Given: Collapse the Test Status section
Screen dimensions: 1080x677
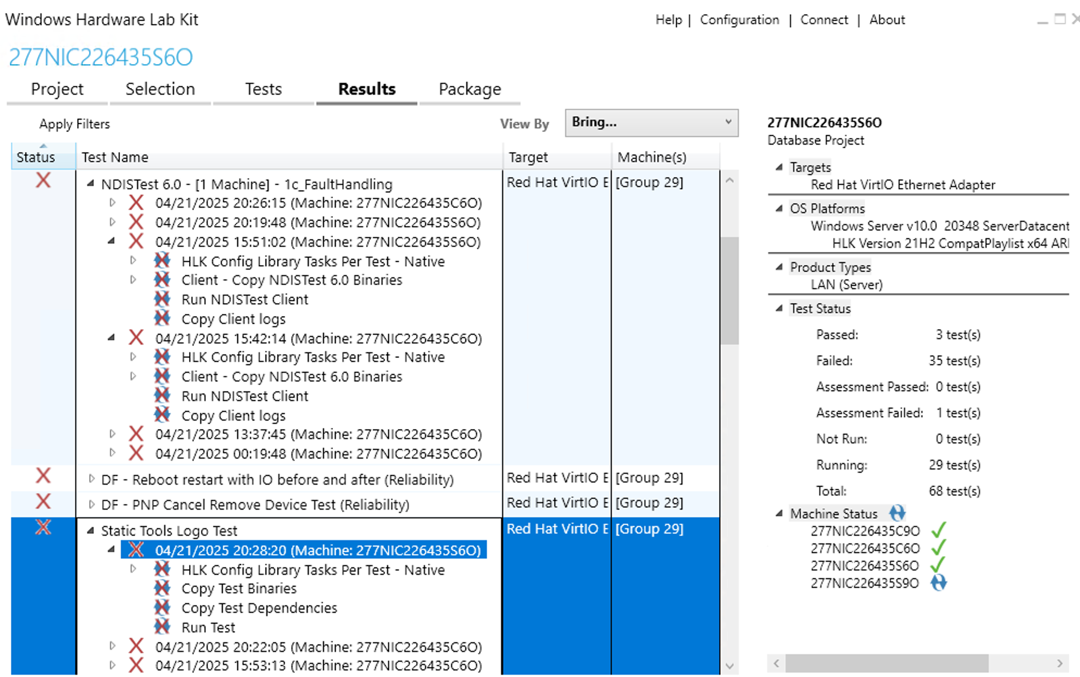Looking at the screenshot, I should coord(779,308).
